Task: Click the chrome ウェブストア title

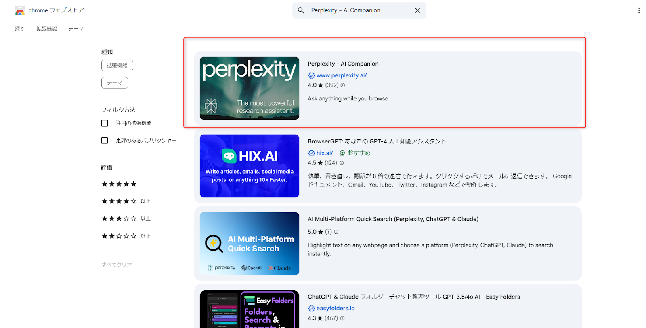Action: [56, 10]
